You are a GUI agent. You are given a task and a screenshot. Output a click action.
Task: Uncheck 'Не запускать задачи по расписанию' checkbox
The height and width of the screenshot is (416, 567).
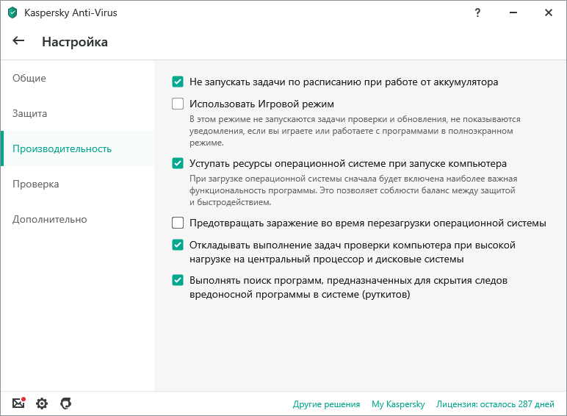tap(178, 82)
